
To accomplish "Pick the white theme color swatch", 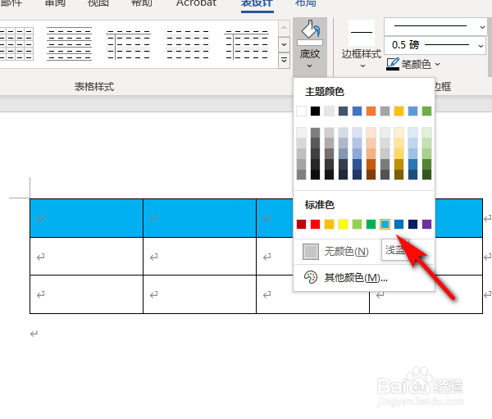I will (x=301, y=112).
